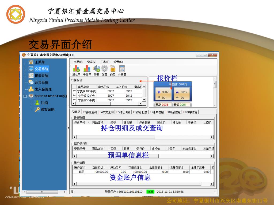
Task: Click quote table vertical scrollbar down arrow
Action: tap(144, 100)
